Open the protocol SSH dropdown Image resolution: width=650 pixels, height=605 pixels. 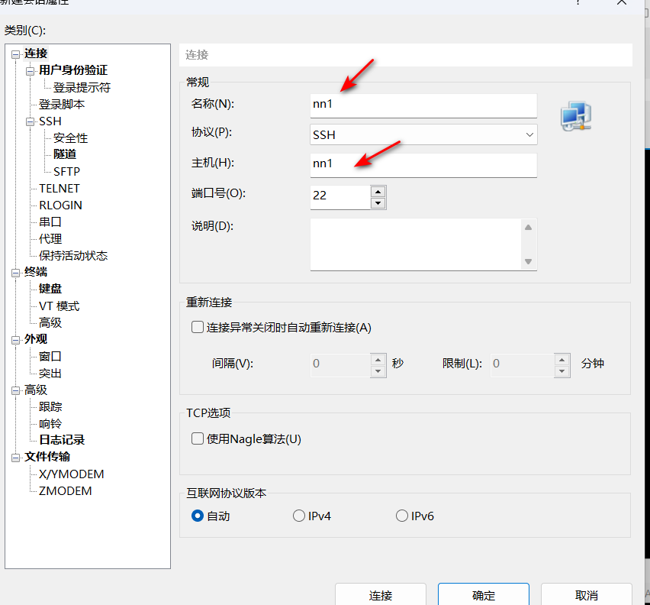(423, 134)
